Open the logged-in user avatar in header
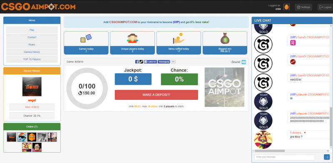Viewport: 333px width, 163px height. click(x=286, y=7)
